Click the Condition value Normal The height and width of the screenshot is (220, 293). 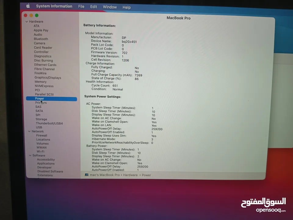[118, 90]
